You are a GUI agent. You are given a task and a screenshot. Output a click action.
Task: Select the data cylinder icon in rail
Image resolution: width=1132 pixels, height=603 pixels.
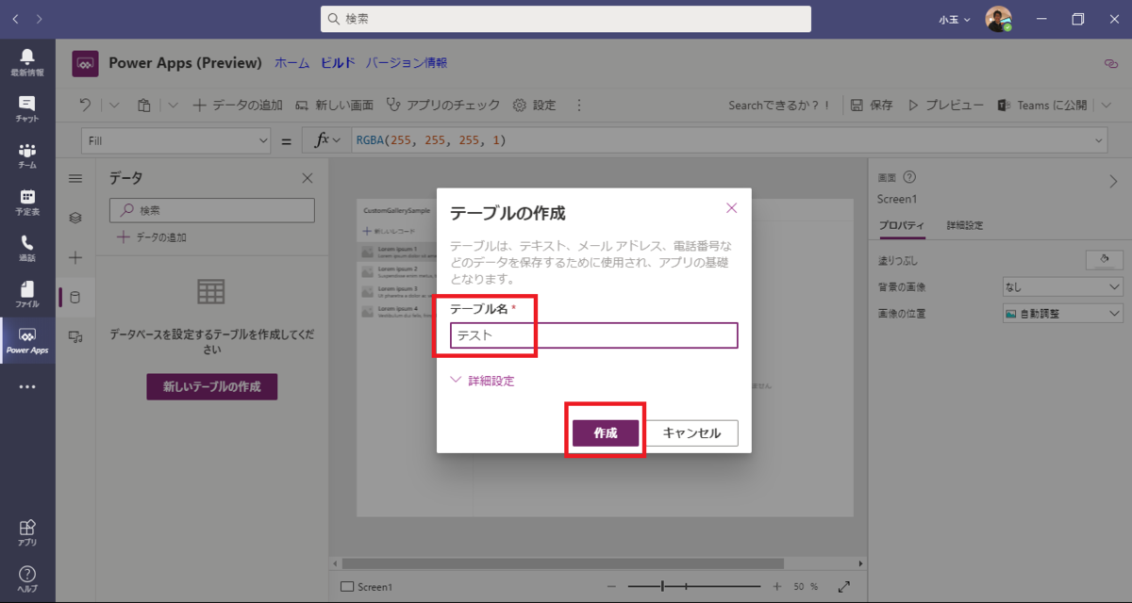pos(75,297)
